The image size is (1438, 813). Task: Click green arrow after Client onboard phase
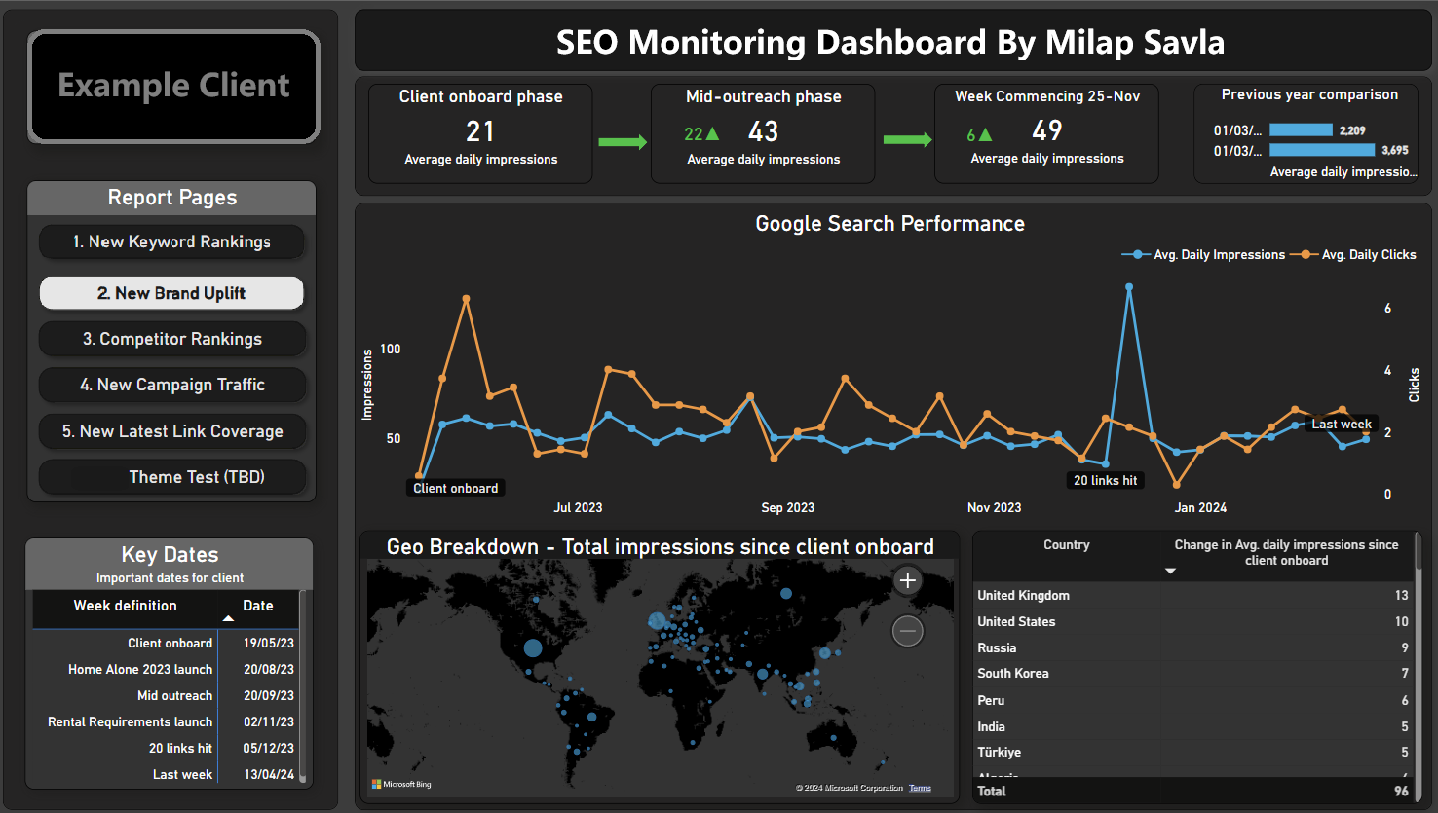coord(622,142)
